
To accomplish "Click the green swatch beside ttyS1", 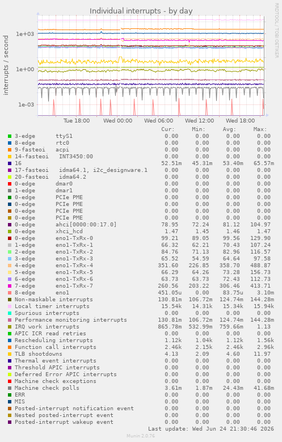I will pyautogui.click(x=10, y=136).
